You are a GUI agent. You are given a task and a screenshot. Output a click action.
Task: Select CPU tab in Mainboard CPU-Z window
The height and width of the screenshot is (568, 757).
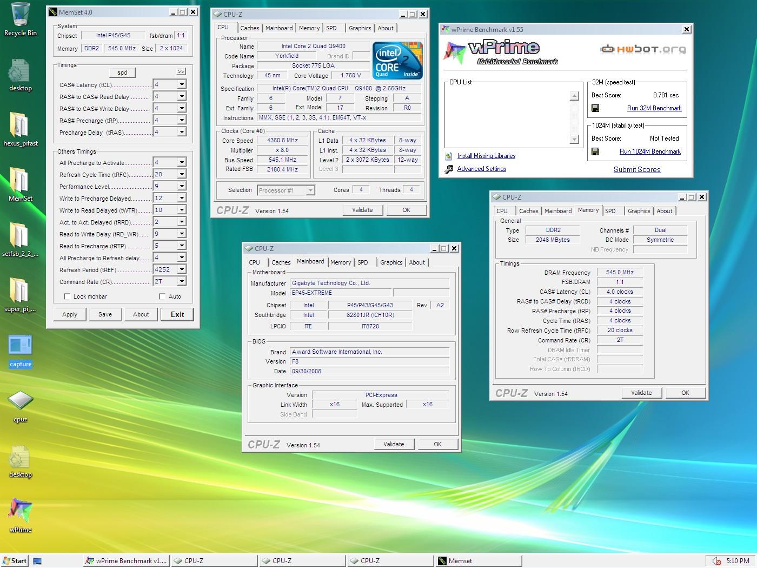point(255,262)
